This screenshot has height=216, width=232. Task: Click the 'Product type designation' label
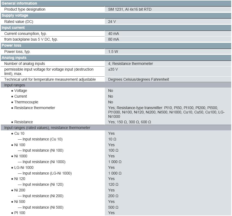25,9
